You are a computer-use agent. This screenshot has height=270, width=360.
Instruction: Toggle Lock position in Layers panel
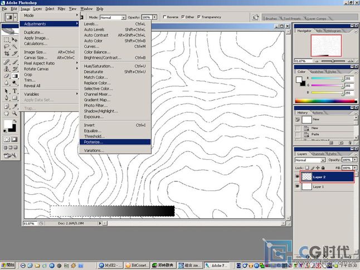[x=318, y=168]
